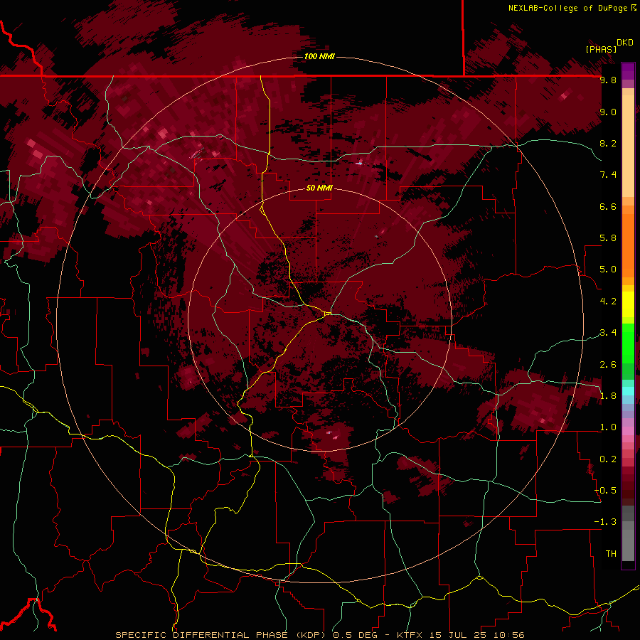The image size is (640, 640).
Task: Click the 2.6 value on the color scale
Action: click(x=608, y=365)
